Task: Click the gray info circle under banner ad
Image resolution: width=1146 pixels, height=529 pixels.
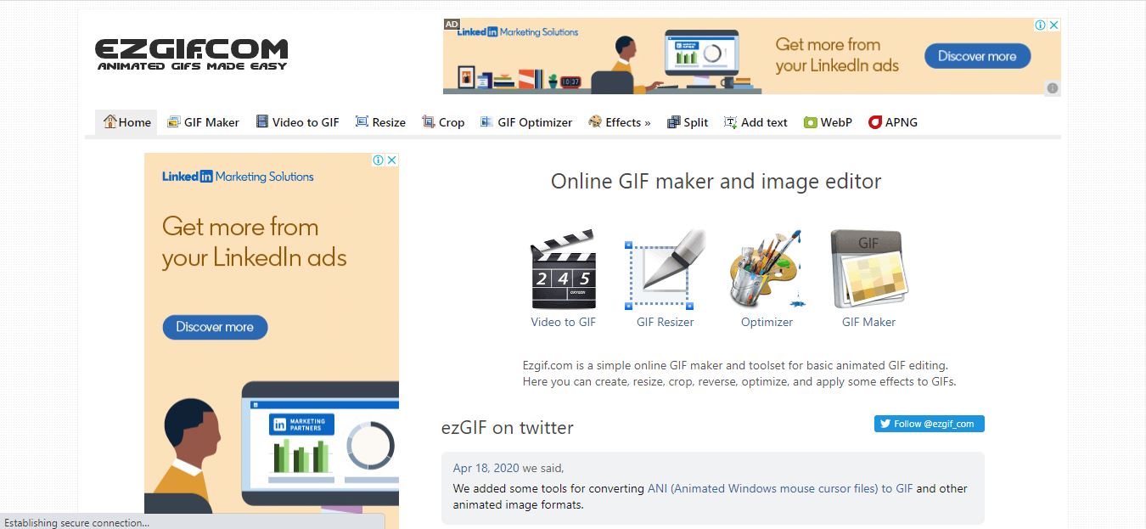Action: 1053,88
